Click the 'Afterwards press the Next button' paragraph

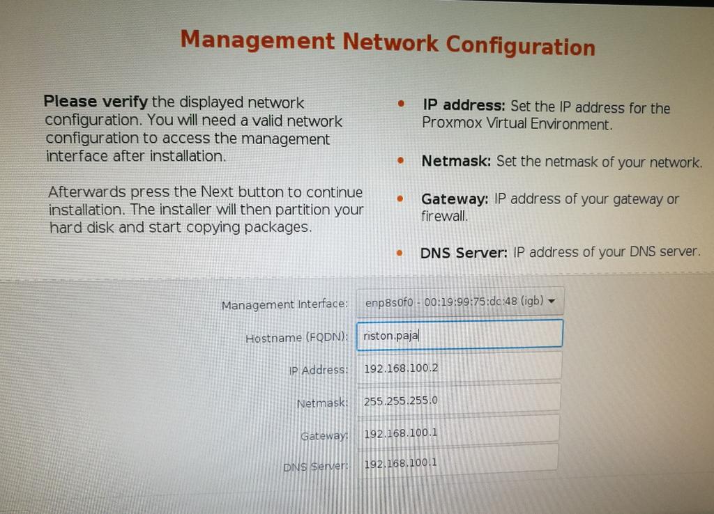coord(206,209)
